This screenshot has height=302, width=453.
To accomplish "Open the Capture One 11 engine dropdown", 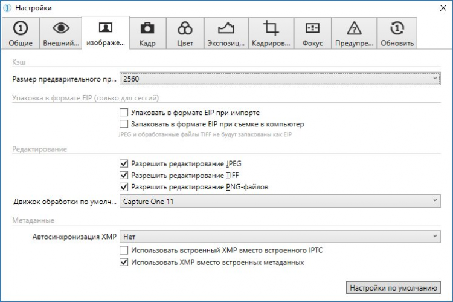I will coord(280,201).
